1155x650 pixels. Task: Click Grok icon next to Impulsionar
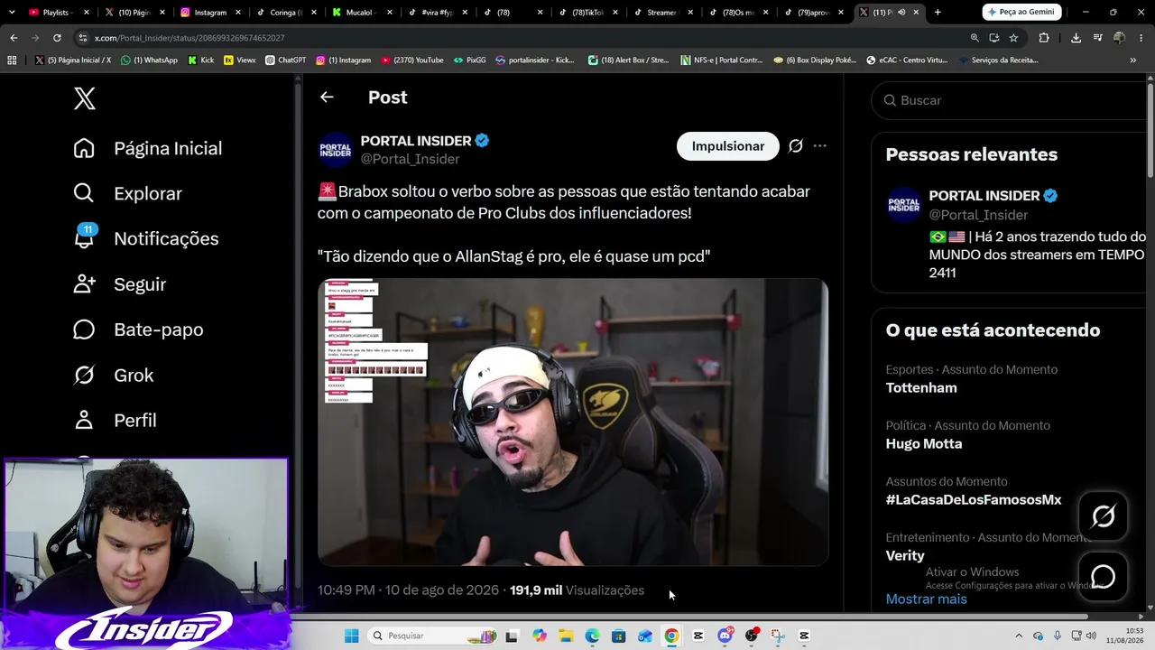tap(795, 146)
